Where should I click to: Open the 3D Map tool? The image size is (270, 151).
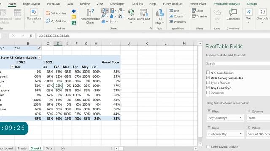(159, 17)
